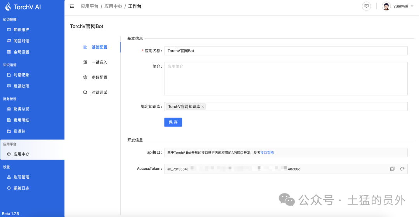Screen dimensions: 419x217
Task: Click the TorchV官网Bot page title
Action: [87, 26]
